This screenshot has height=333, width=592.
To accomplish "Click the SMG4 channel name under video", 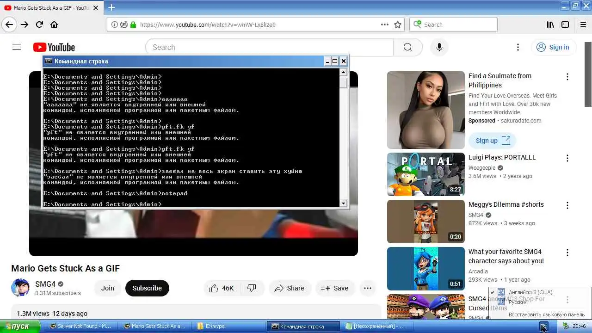I will pyautogui.click(x=45, y=284).
